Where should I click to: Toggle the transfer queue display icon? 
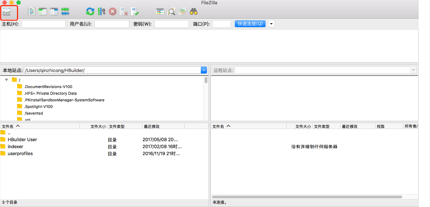point(65,12)
